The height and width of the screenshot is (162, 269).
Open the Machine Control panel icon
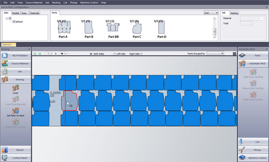[x=242, y=158]
